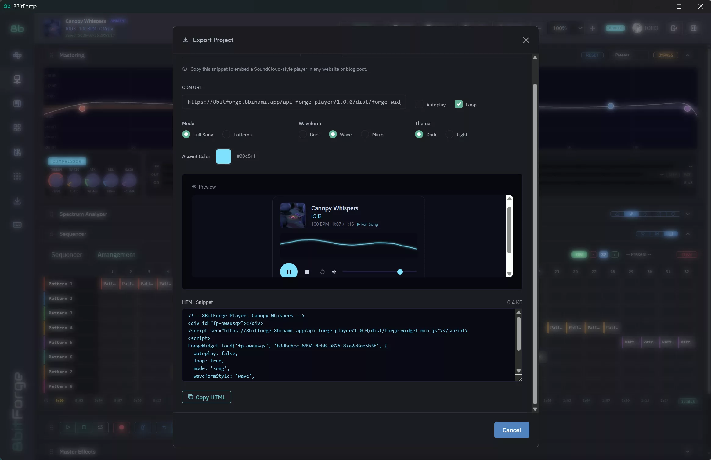Viewport: 711px width, 460px height.
Task: Open the export download panel from the sidebar
Action: 17,201
